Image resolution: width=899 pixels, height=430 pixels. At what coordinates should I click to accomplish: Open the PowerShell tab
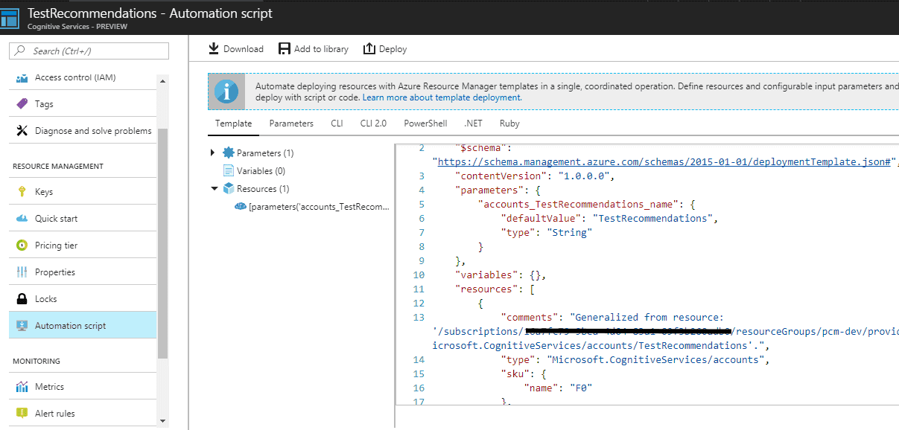point(426,123)
